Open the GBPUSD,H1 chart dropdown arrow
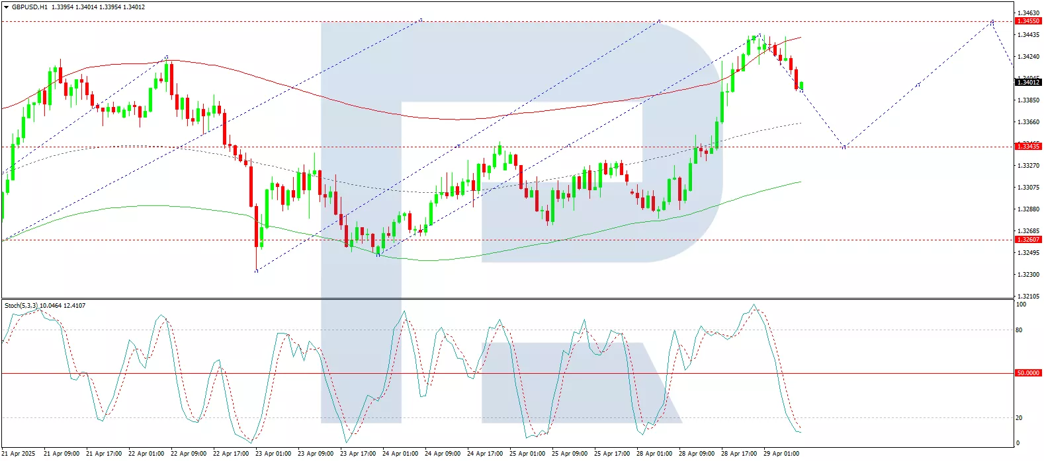This screenshot has height=461, width=1044. [7, 7]
